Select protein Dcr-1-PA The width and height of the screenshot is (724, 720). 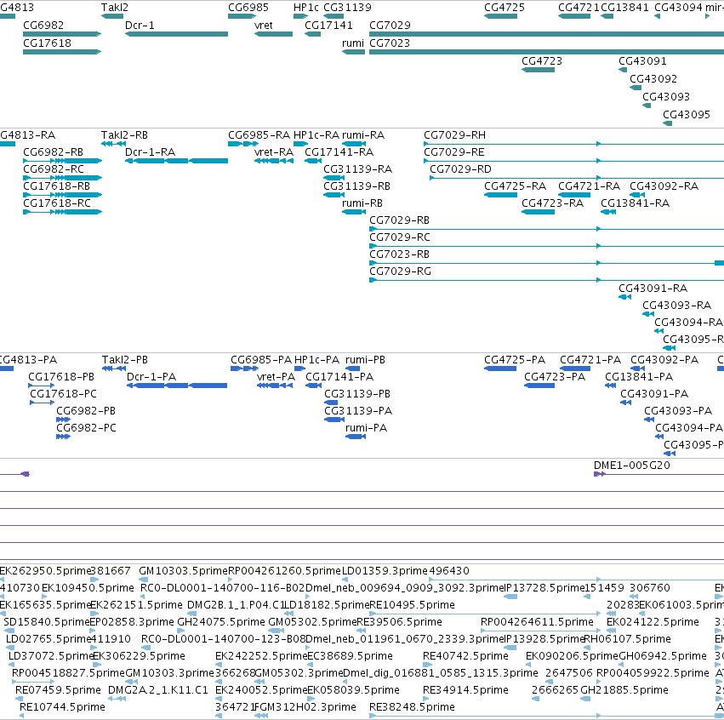(x=177, y=386)
